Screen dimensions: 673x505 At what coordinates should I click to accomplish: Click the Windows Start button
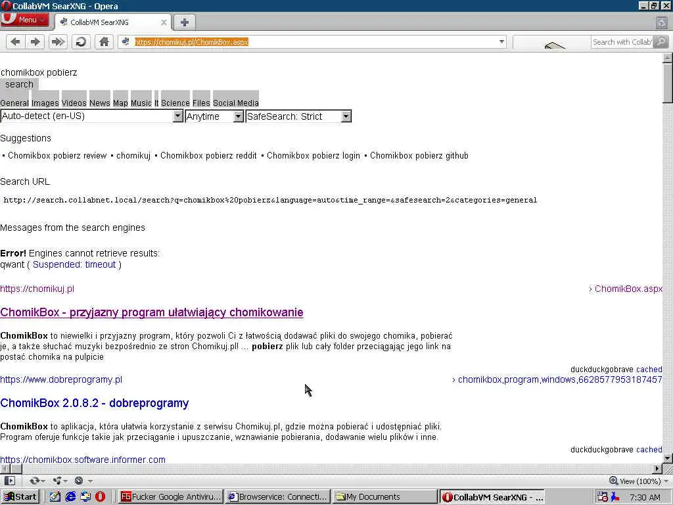(20, 497)
